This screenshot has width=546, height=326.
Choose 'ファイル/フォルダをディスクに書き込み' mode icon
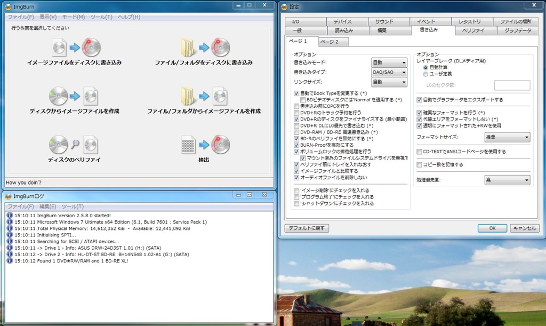(205, 47)
